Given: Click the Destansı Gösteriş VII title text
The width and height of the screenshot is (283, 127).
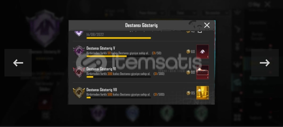Looking at the screenshot, I should (102, 90).
